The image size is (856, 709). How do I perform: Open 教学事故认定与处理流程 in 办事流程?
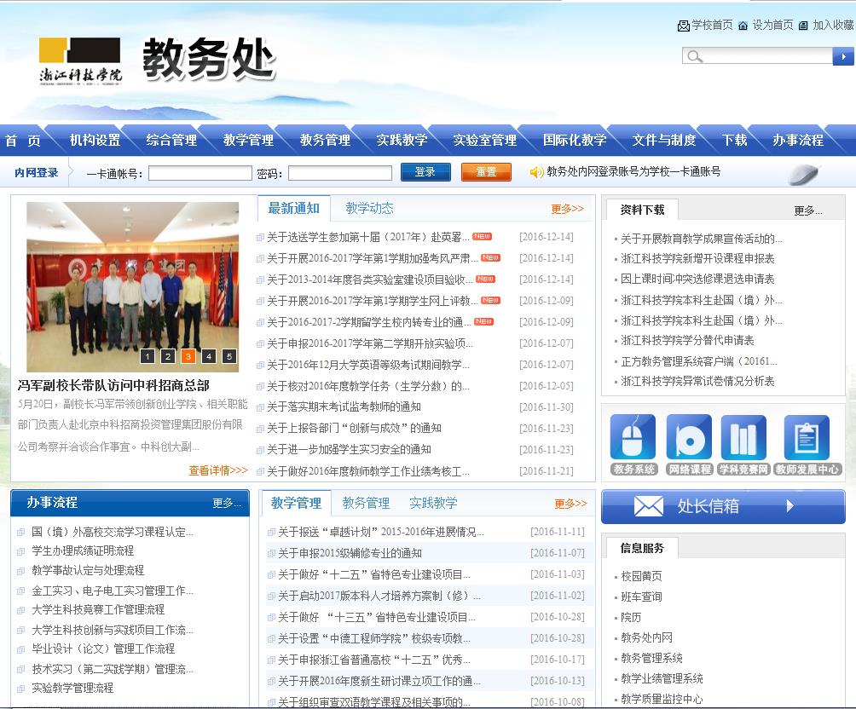(x=88, y=570)
